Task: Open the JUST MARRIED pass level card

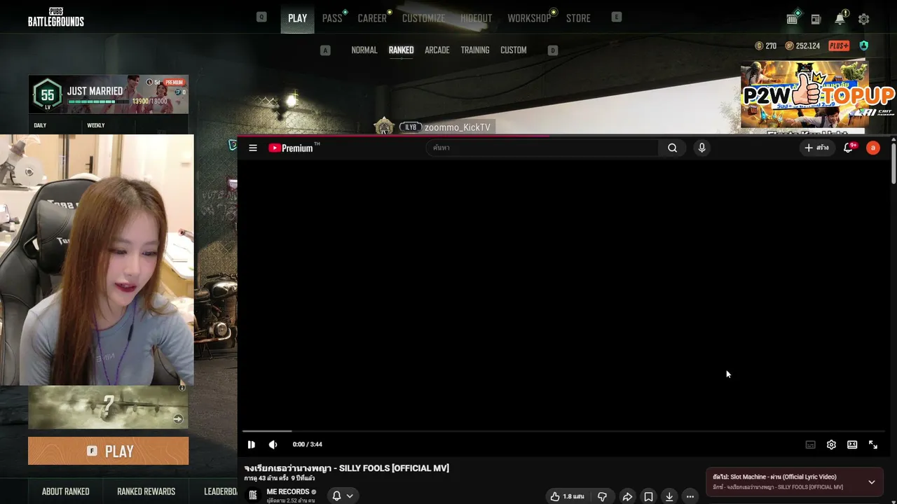Action: point(109,94)
